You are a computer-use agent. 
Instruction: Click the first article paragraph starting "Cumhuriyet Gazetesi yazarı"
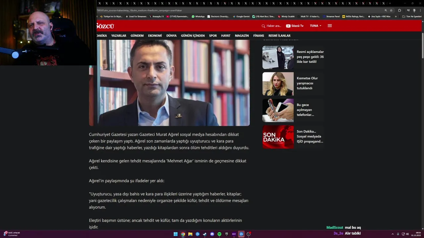click(169, 141)
